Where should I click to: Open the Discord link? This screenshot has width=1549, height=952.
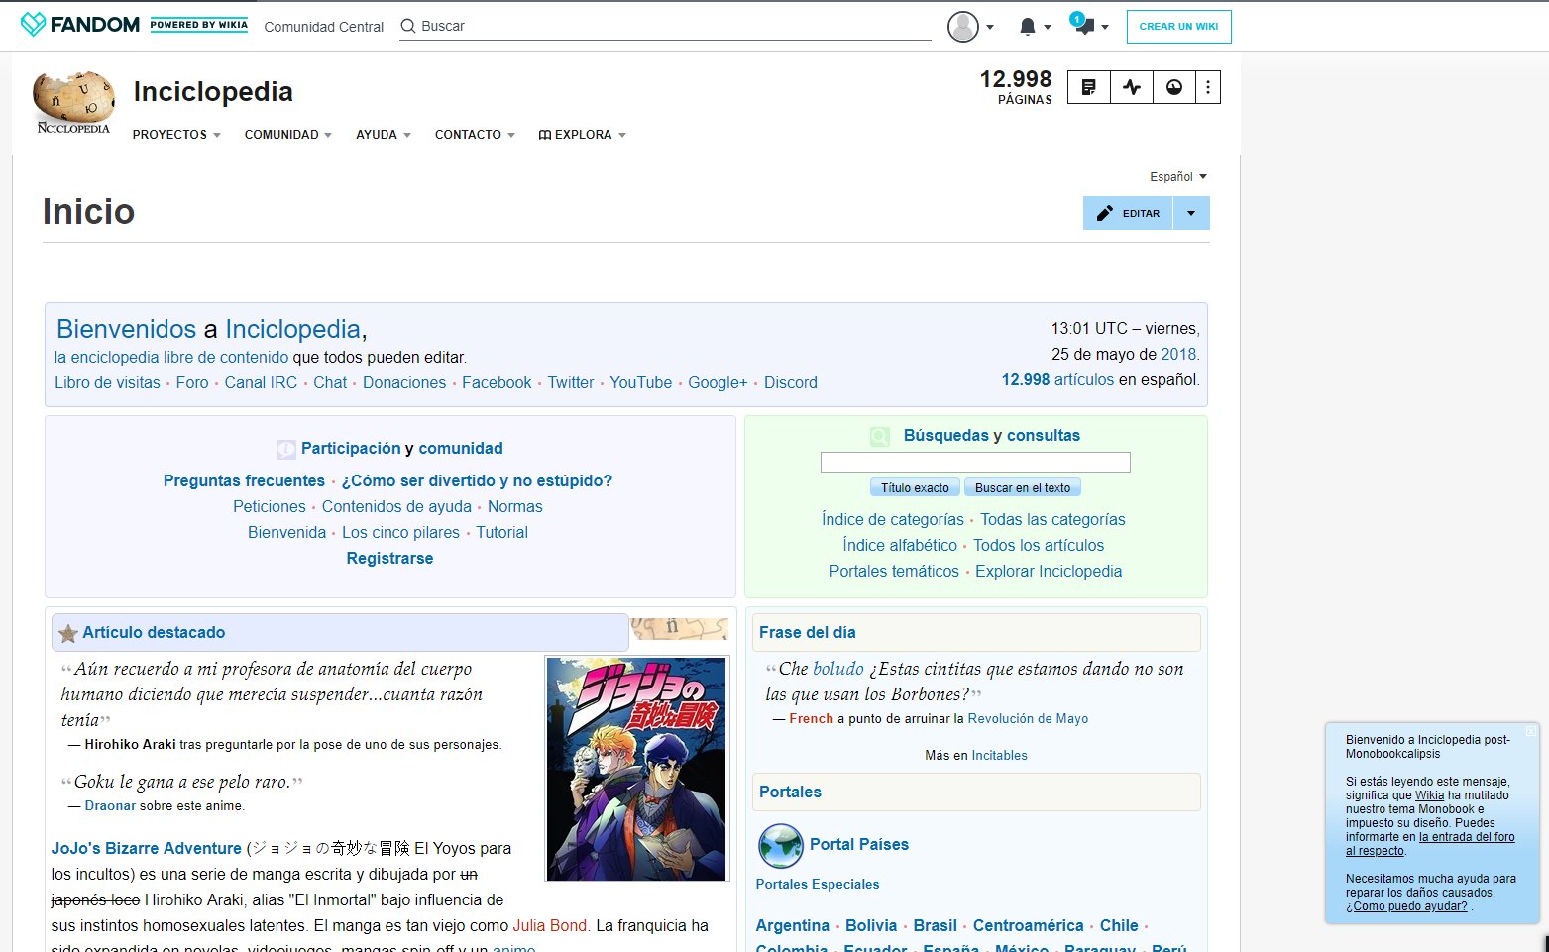(x=791, y=382)
